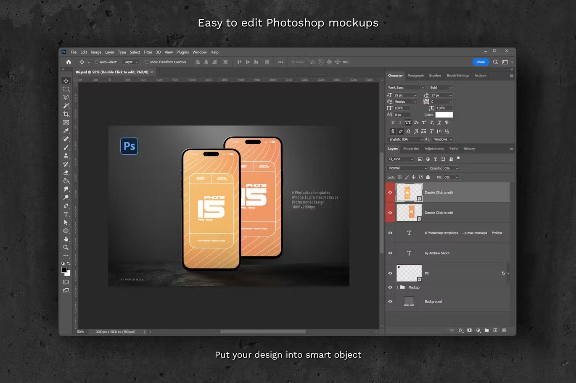Click the Share button
576x383 pixels.
point(481,62)
